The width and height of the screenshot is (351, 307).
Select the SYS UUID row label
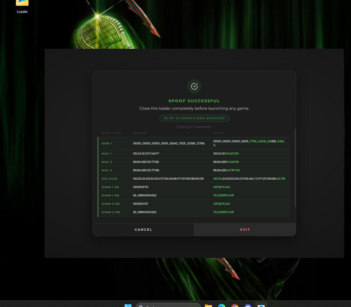click(110, 178)
